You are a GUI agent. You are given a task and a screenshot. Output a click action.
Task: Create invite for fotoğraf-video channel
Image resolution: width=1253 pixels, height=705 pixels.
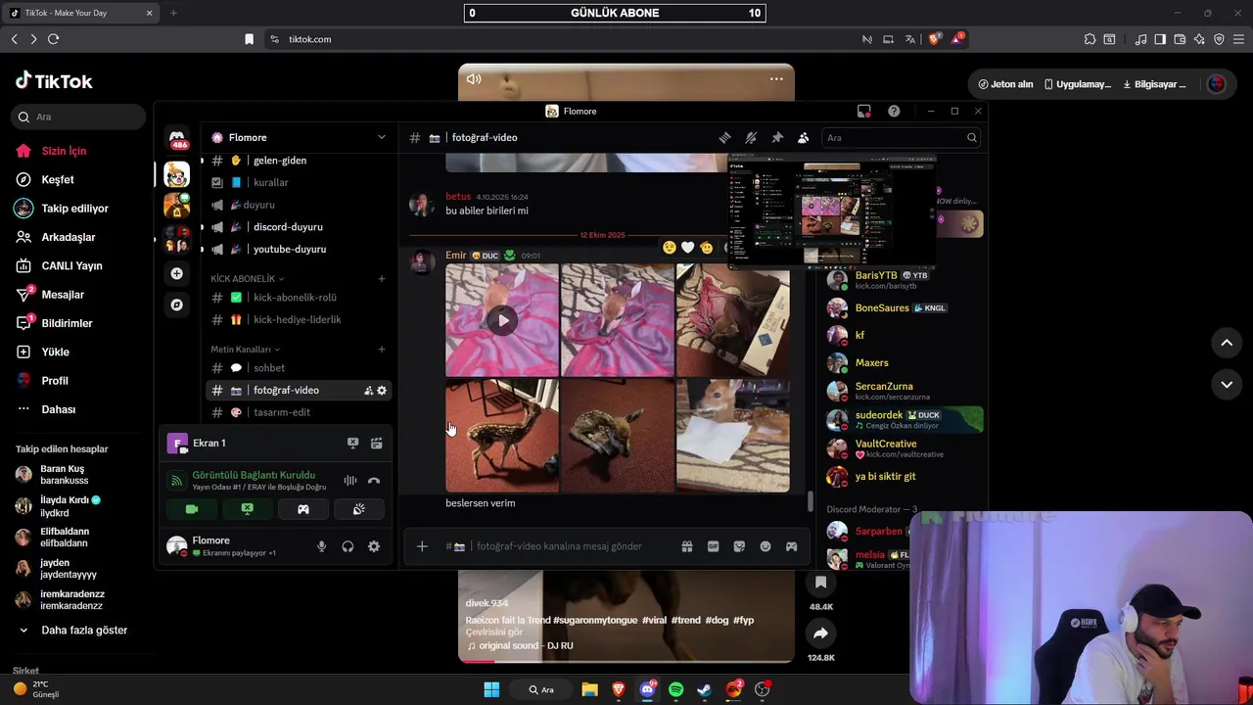click(x=368, y=391)
